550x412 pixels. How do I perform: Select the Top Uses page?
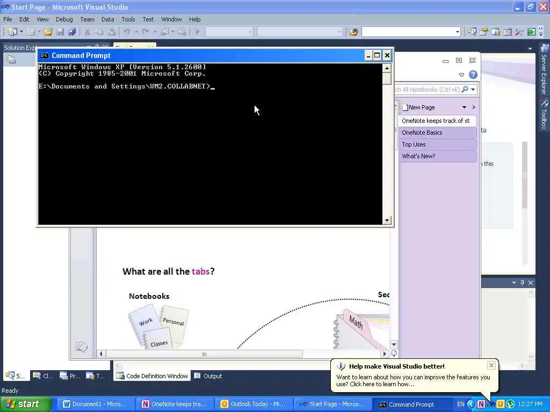[437, 144]
